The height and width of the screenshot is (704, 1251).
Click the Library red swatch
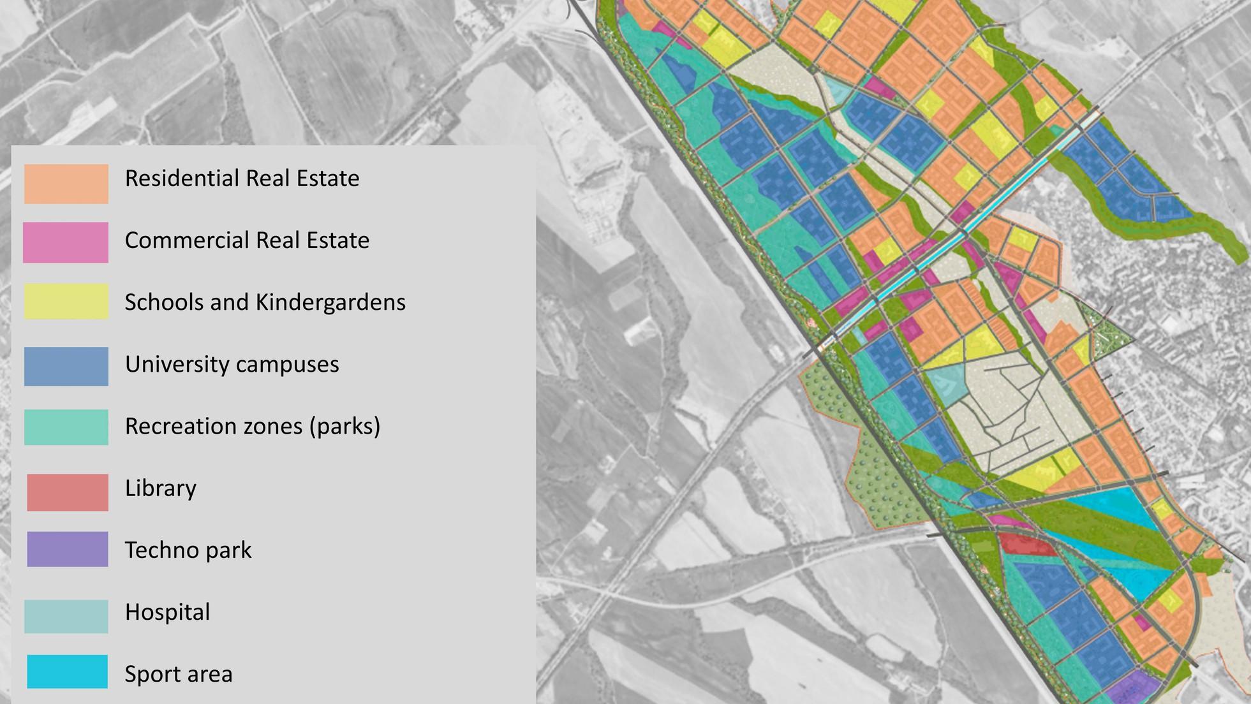[x=68, y=492]
